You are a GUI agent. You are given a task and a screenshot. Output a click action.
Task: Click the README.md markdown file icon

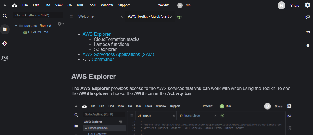tap(25, 32)
